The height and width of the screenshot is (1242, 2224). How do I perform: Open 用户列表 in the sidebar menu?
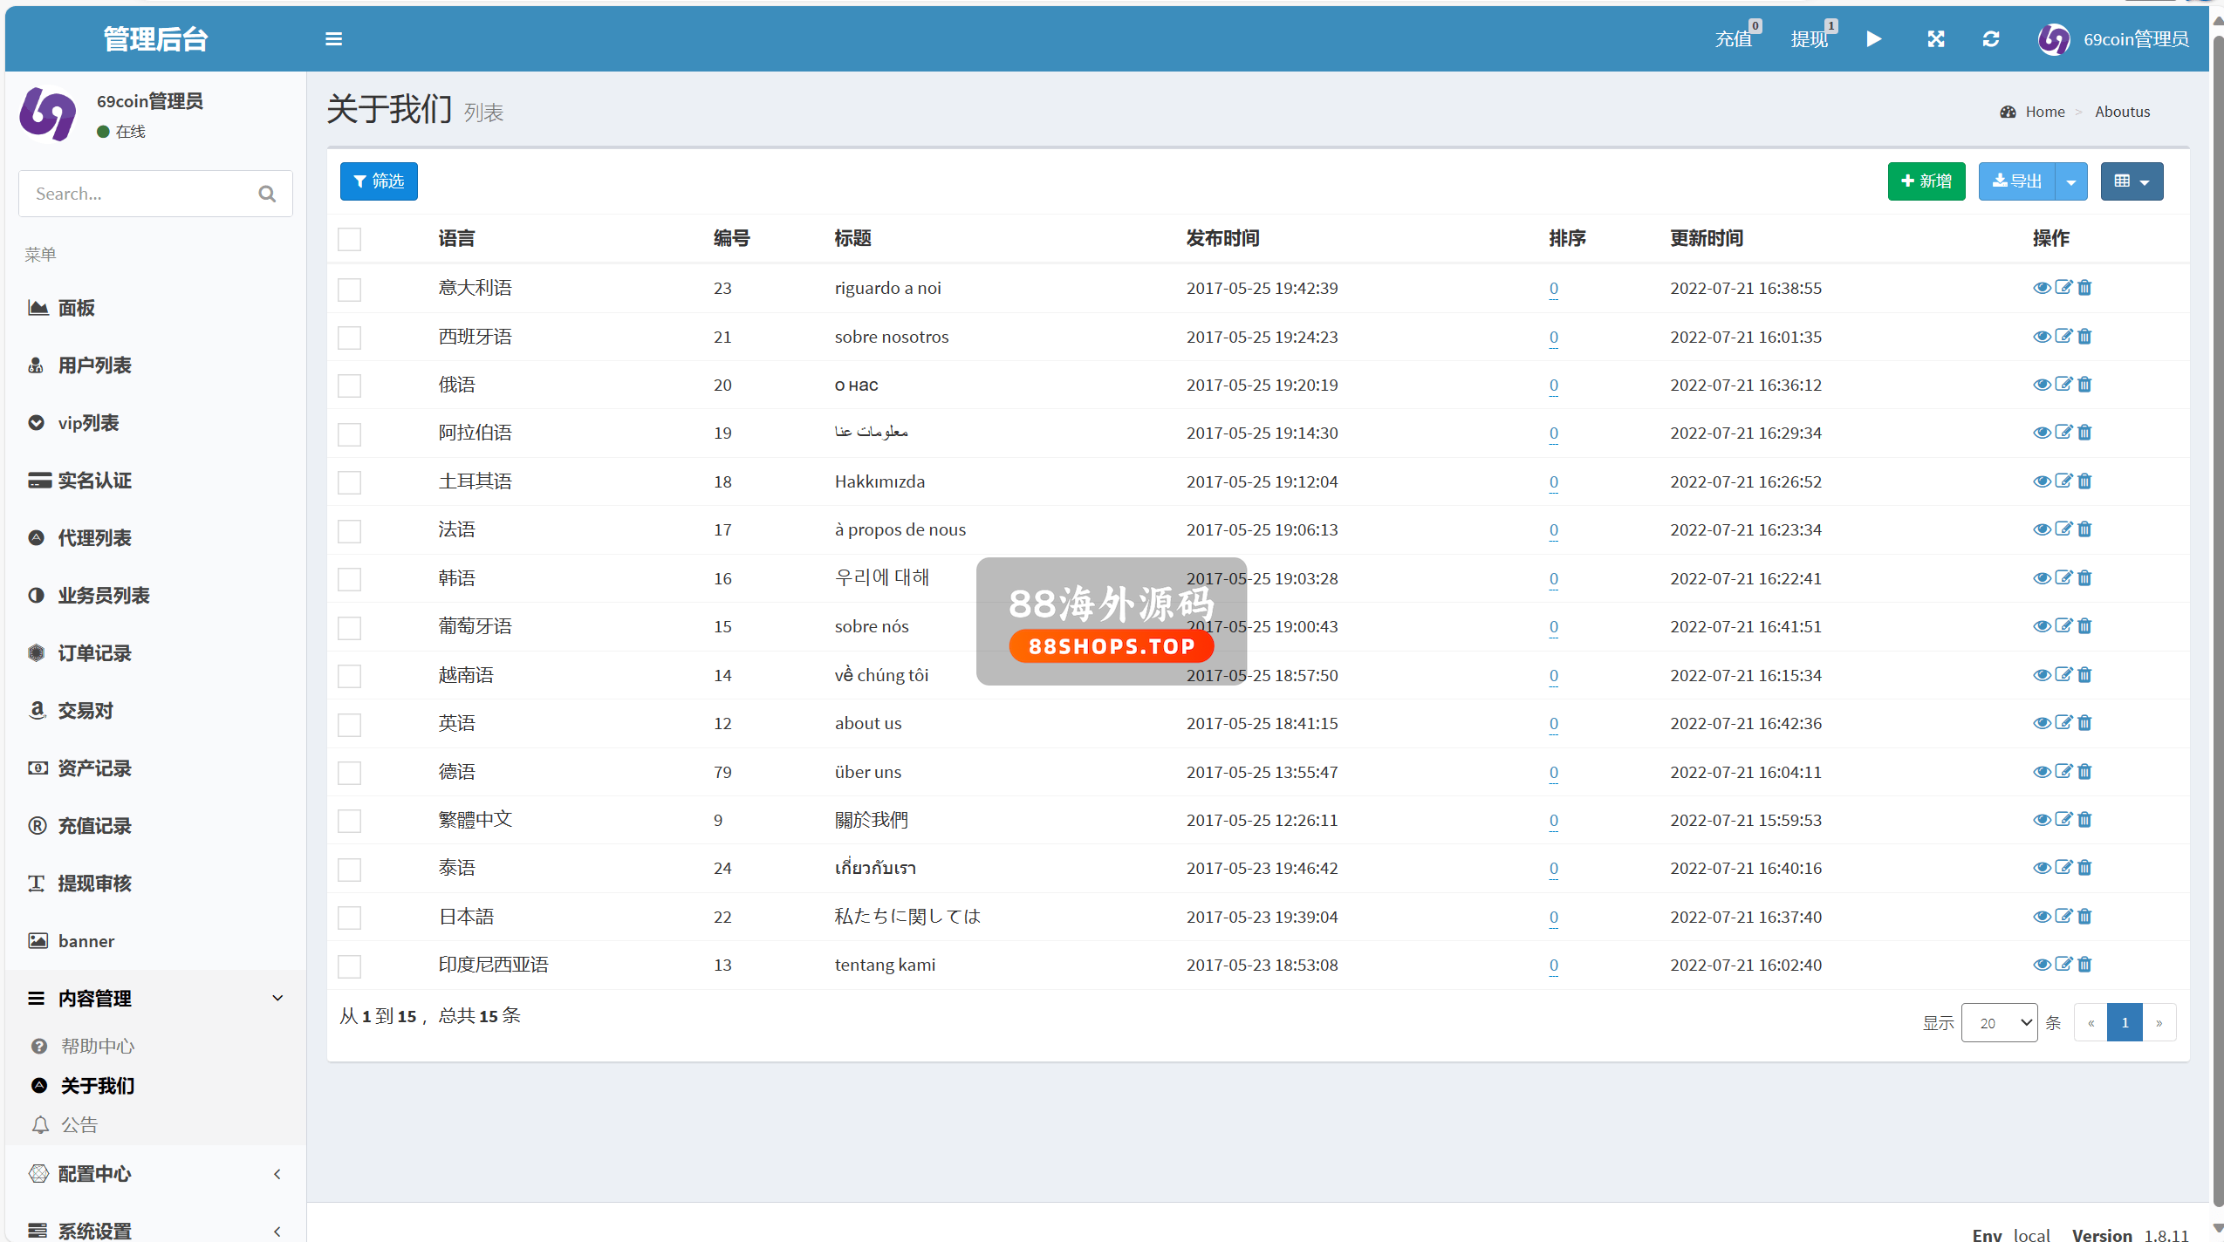(x=94, y=365)
